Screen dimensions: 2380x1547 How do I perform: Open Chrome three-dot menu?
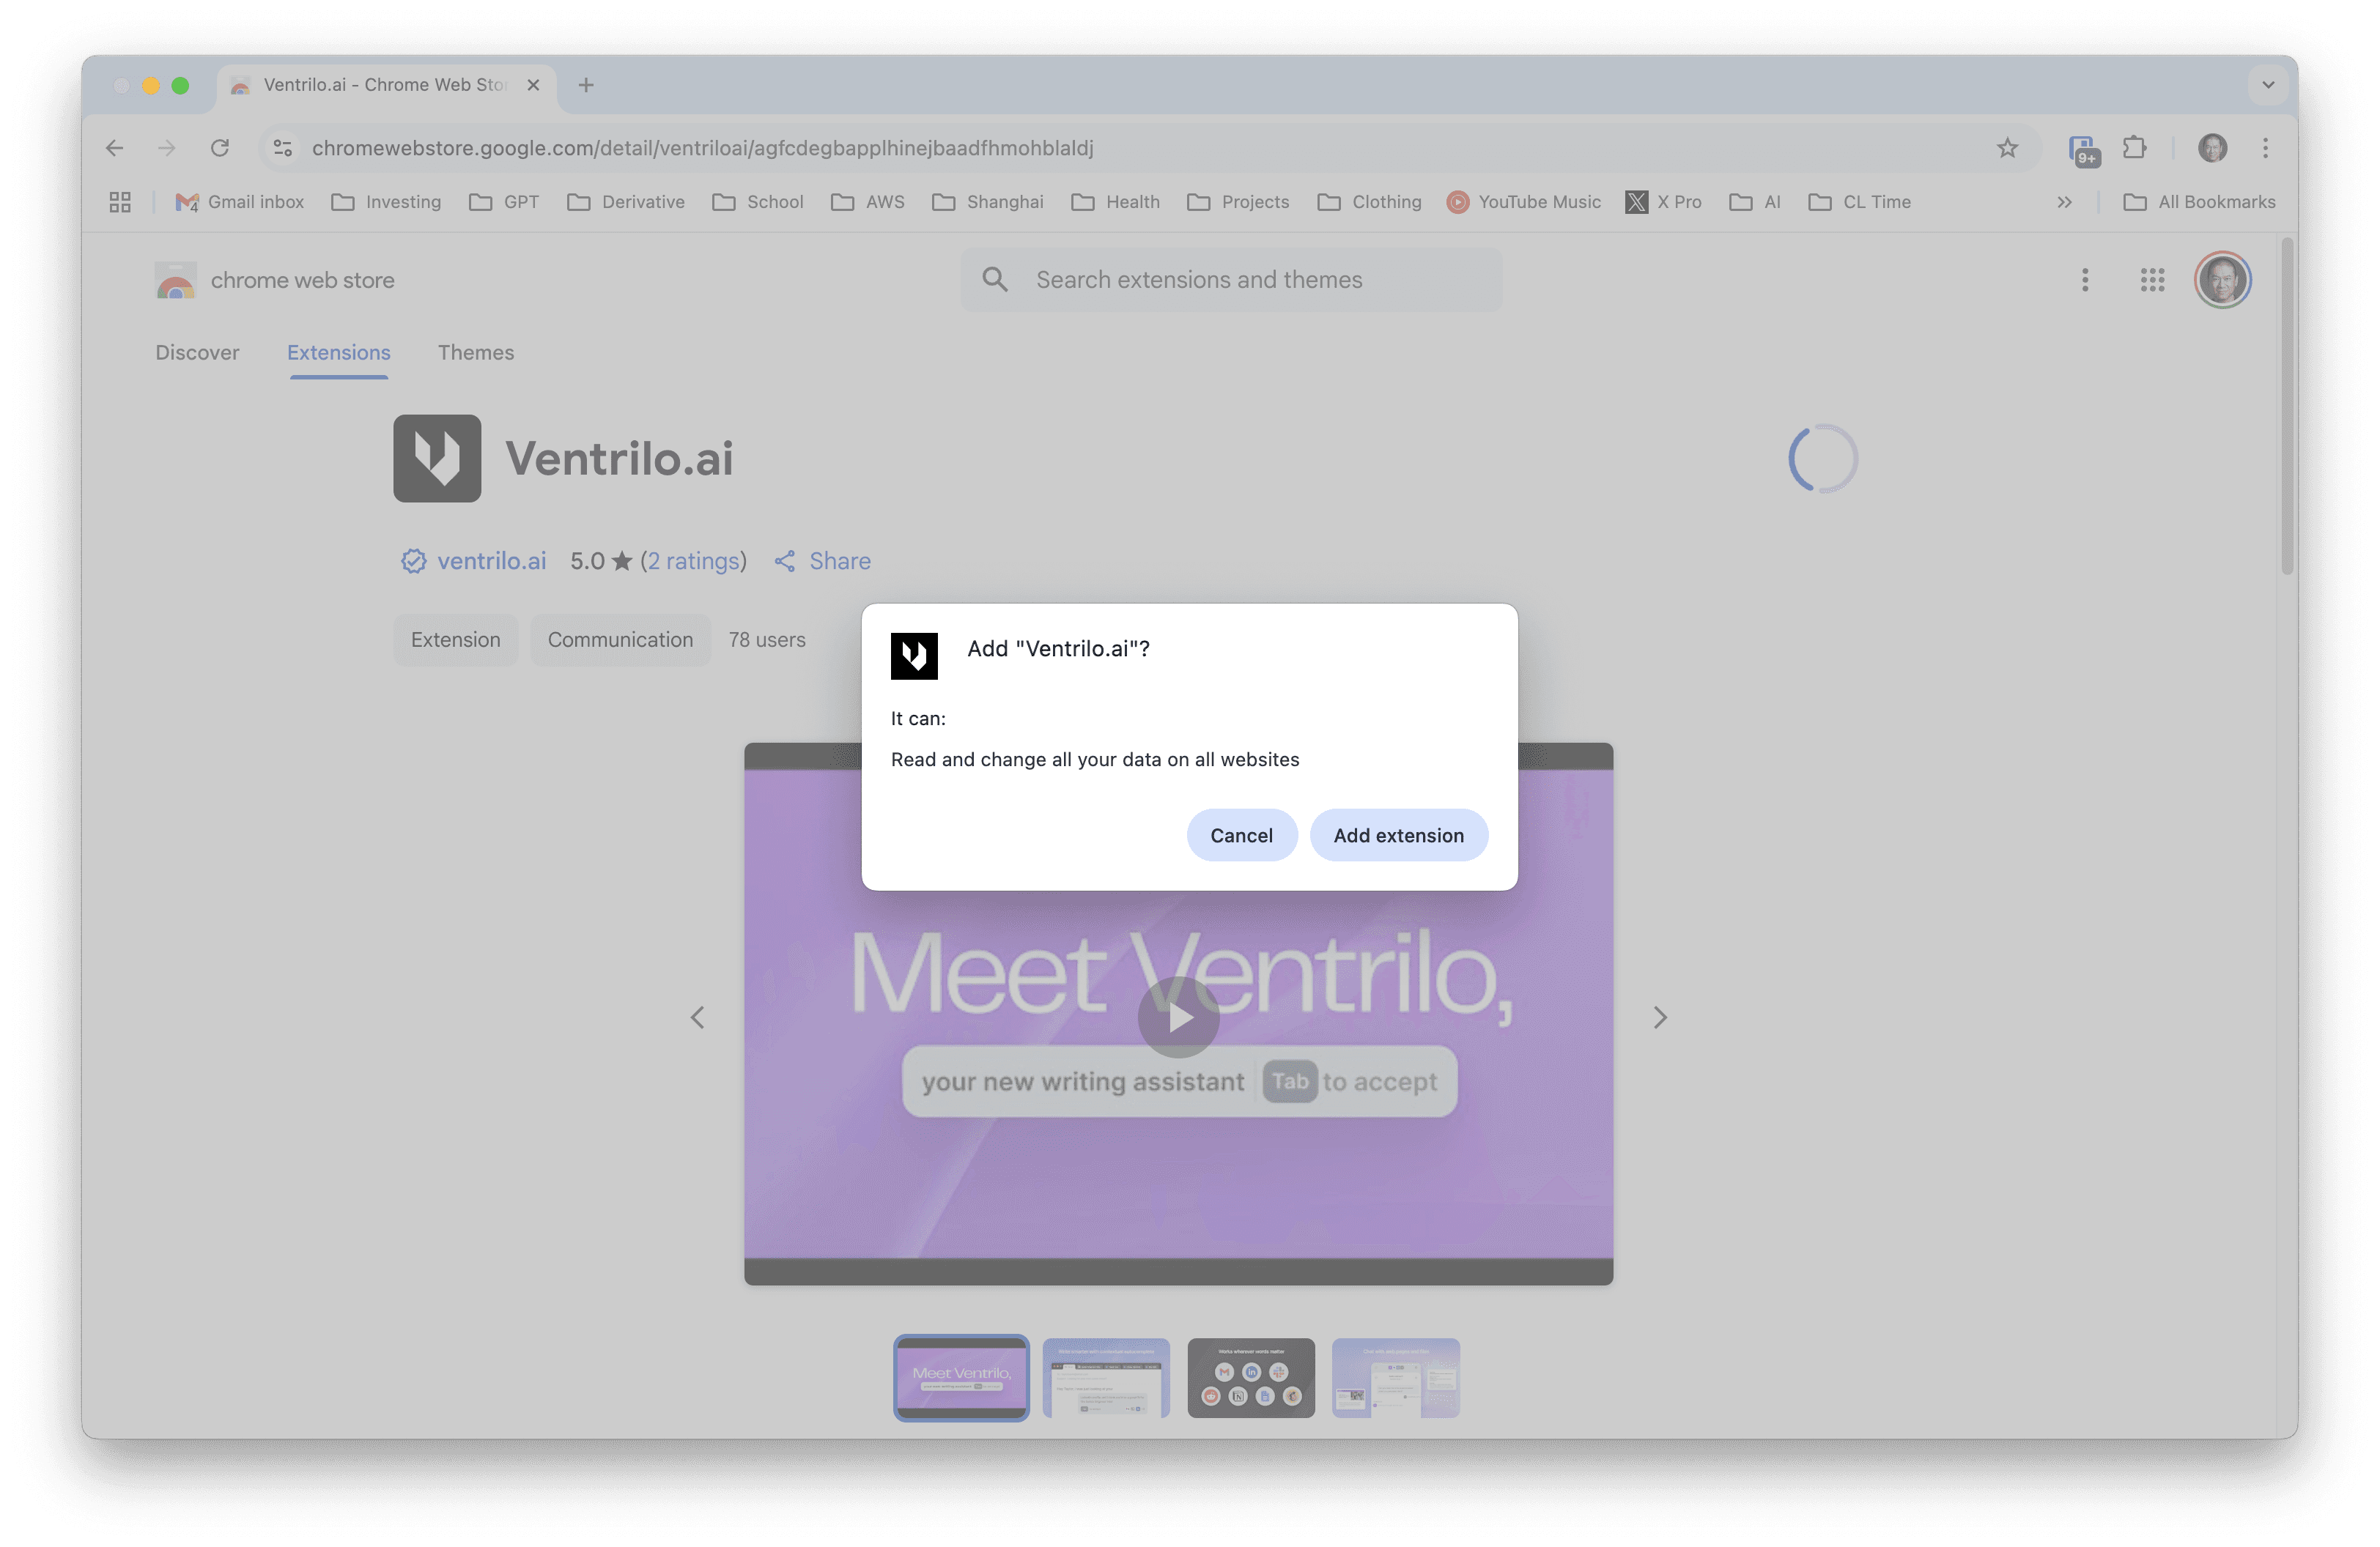point(2265,148)
